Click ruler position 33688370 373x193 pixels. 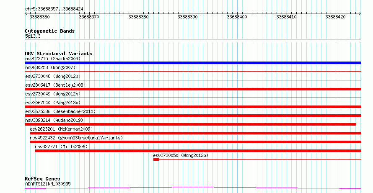click(89, 17)
